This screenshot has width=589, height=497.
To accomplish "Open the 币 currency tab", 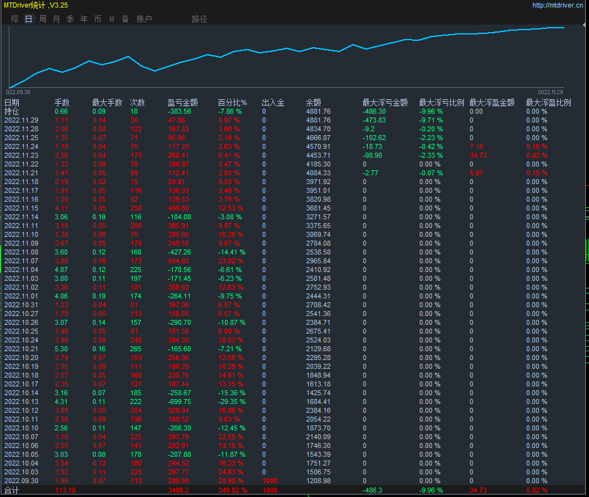I will (x=97, y=19).
